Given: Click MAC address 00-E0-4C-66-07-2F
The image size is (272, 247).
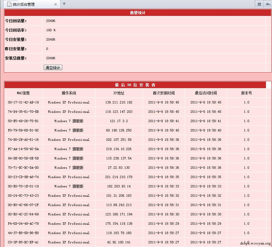Looking at the screenshot, I should coord(23,205).
